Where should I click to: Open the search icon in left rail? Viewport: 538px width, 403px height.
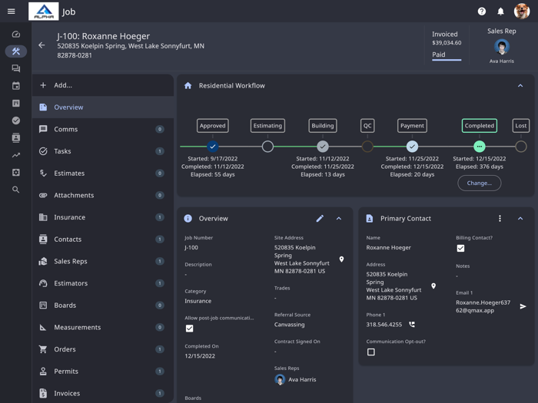coord(15,190)
